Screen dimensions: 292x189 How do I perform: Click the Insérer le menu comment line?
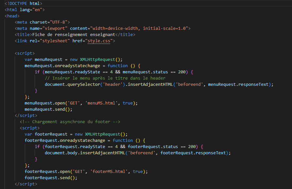105,78
